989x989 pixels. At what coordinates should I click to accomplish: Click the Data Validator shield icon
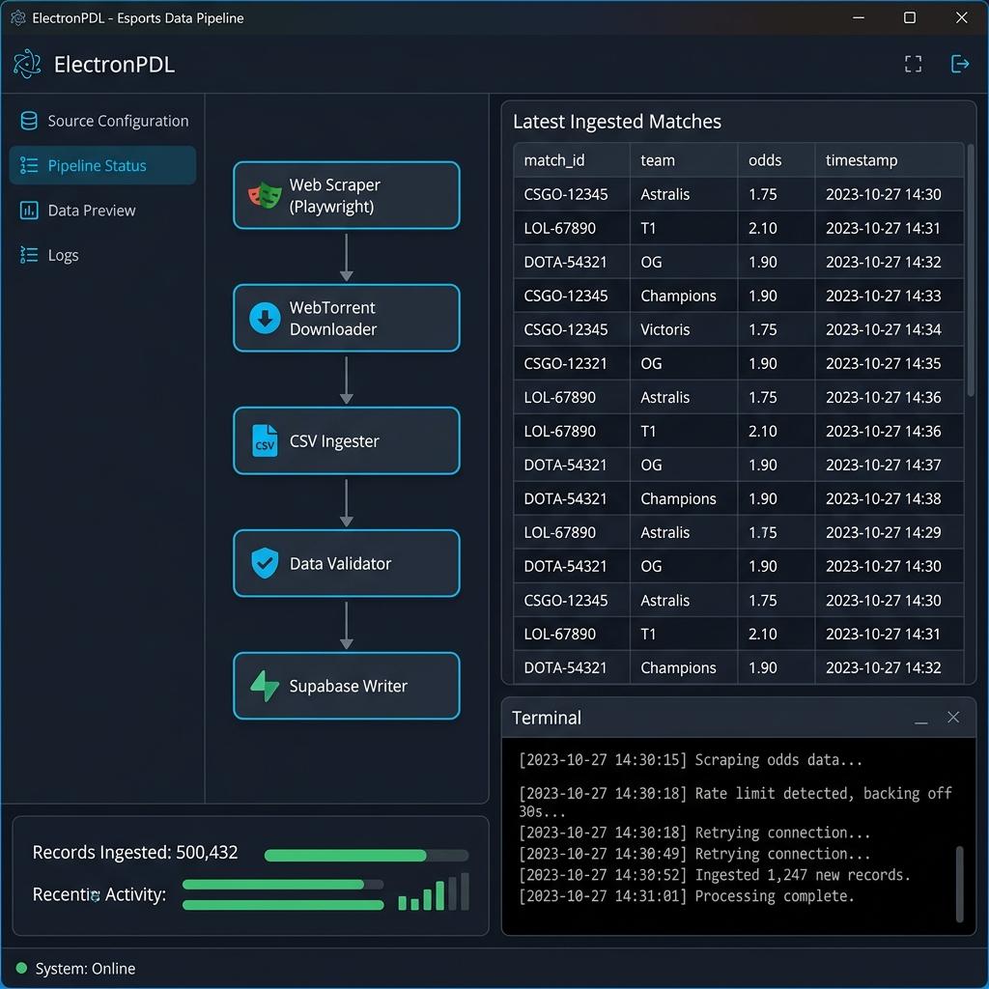[x=265, y=563]
